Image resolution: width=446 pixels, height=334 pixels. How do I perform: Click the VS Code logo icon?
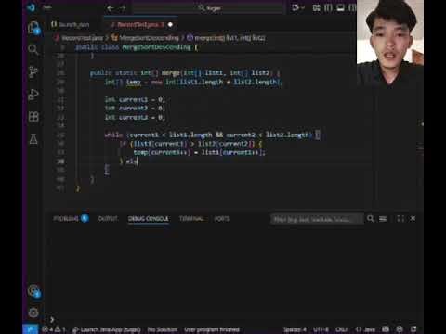pyautogui.click(x=31, y=7)
